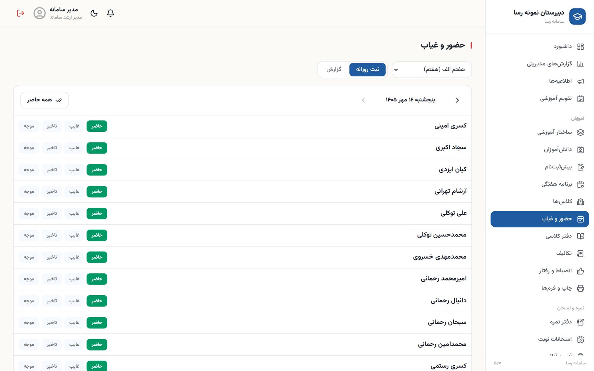Open گزارش‌های مدیریتی chart icon
Image resolution: width=594 pixels, height=371 pixels.
pos(581,64)
